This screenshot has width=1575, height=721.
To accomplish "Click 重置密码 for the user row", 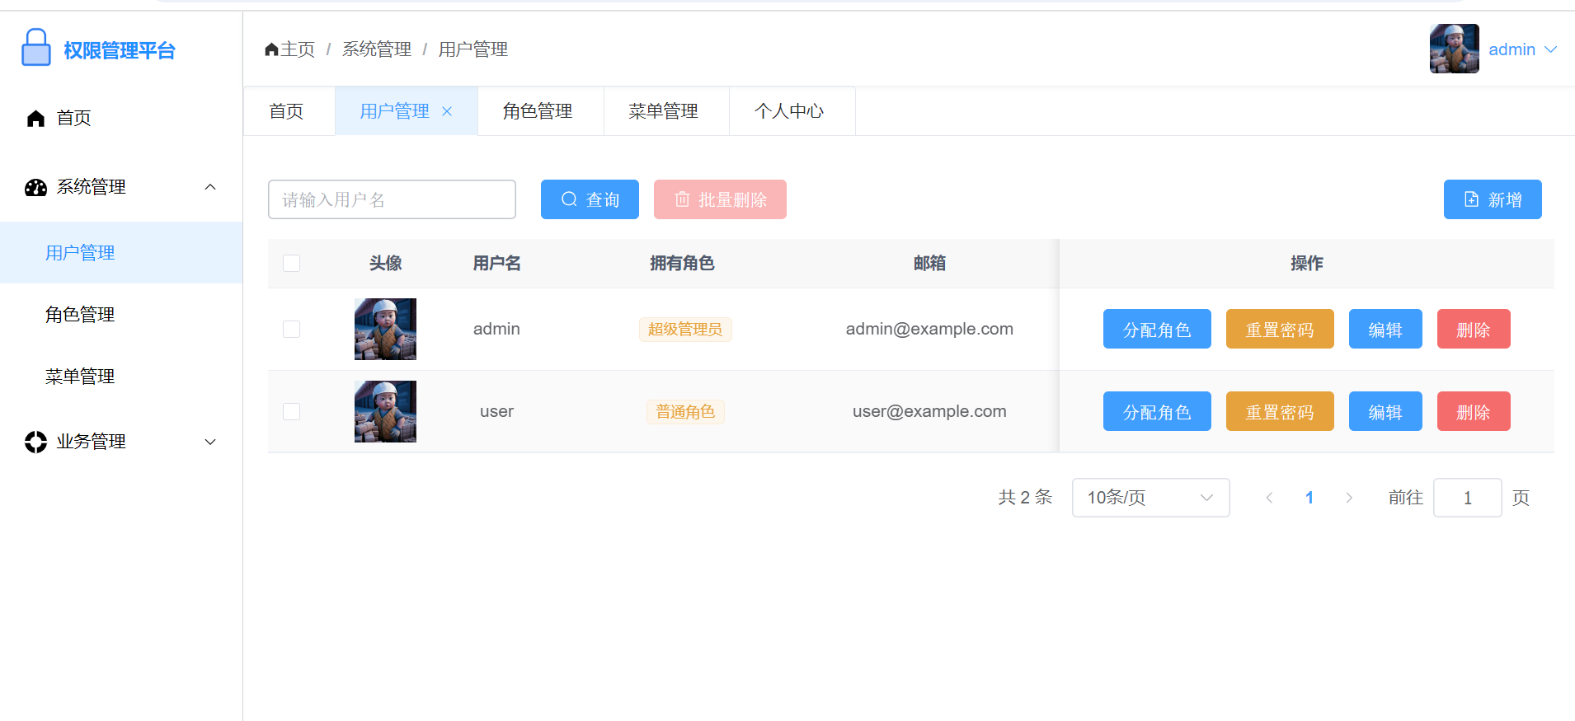I will click(x=1279, y=411).
